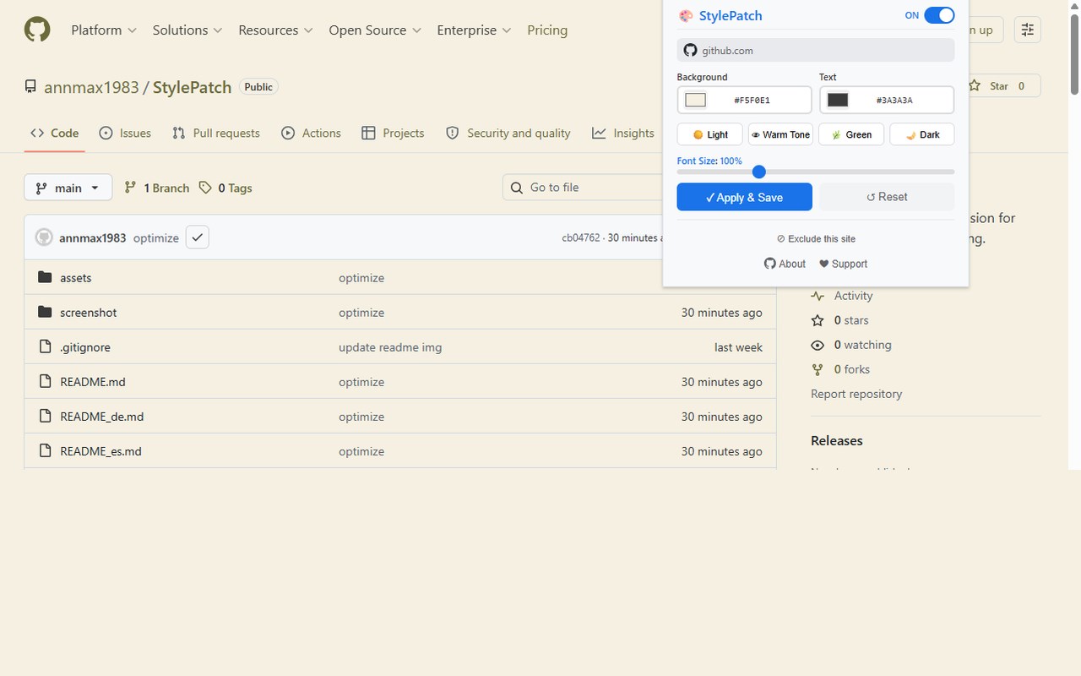The width and height of the screenshot is (1081, 676).
Task: Click the star icon beside 0 stars
Action: [x=818, y=320]
